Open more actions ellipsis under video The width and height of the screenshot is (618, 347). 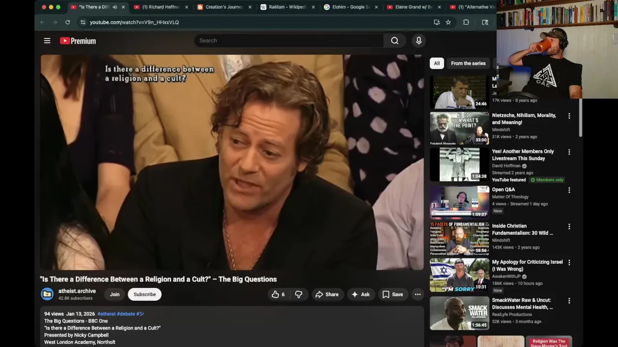coord(418,294)
